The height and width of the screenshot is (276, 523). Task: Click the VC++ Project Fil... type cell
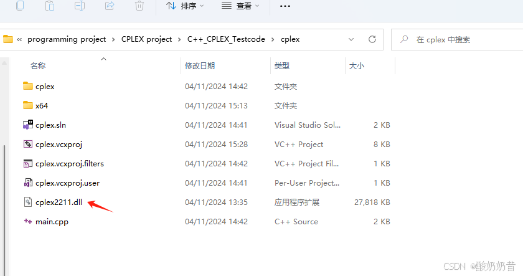(x=306, y=164)
